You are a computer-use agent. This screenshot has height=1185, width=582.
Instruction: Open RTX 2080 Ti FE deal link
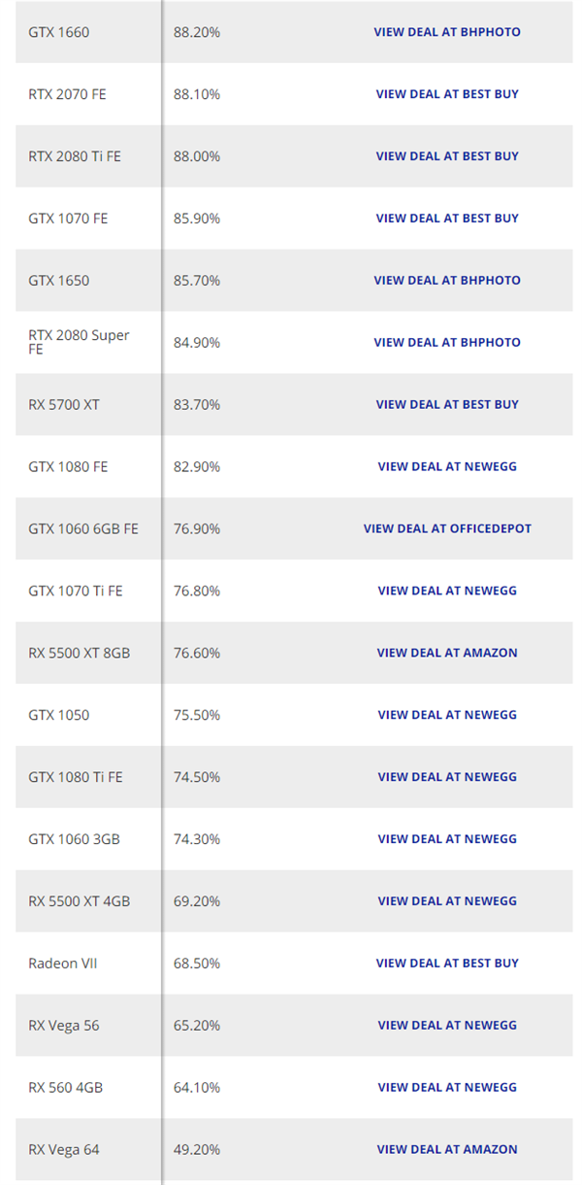[x=447, y=156]
